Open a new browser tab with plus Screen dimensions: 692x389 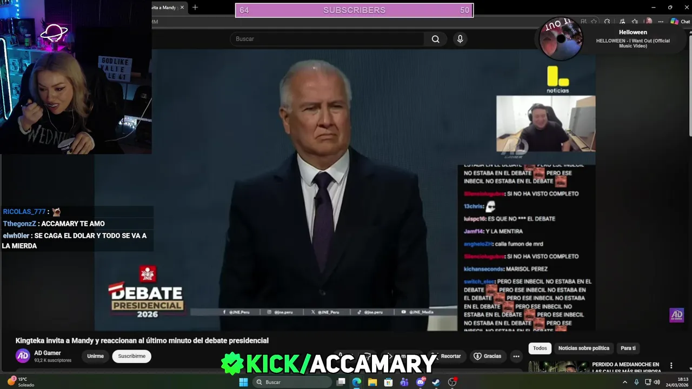[195, 8]
